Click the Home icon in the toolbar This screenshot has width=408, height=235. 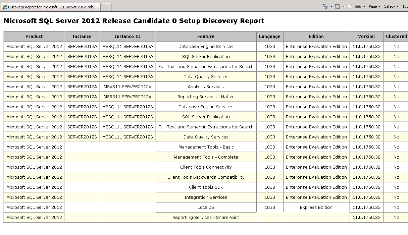(x=325, y=6)
